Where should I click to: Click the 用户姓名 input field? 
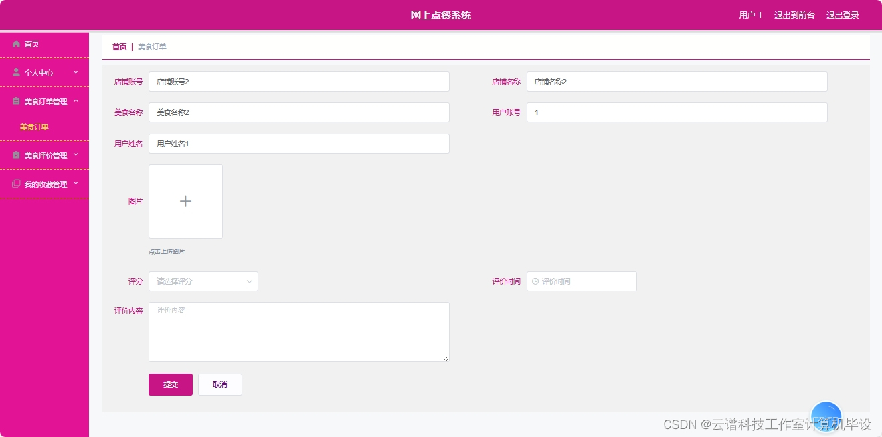tap(299, 144)
